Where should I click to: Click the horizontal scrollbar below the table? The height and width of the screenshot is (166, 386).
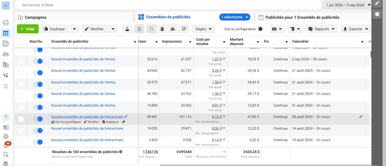point(265,165)
